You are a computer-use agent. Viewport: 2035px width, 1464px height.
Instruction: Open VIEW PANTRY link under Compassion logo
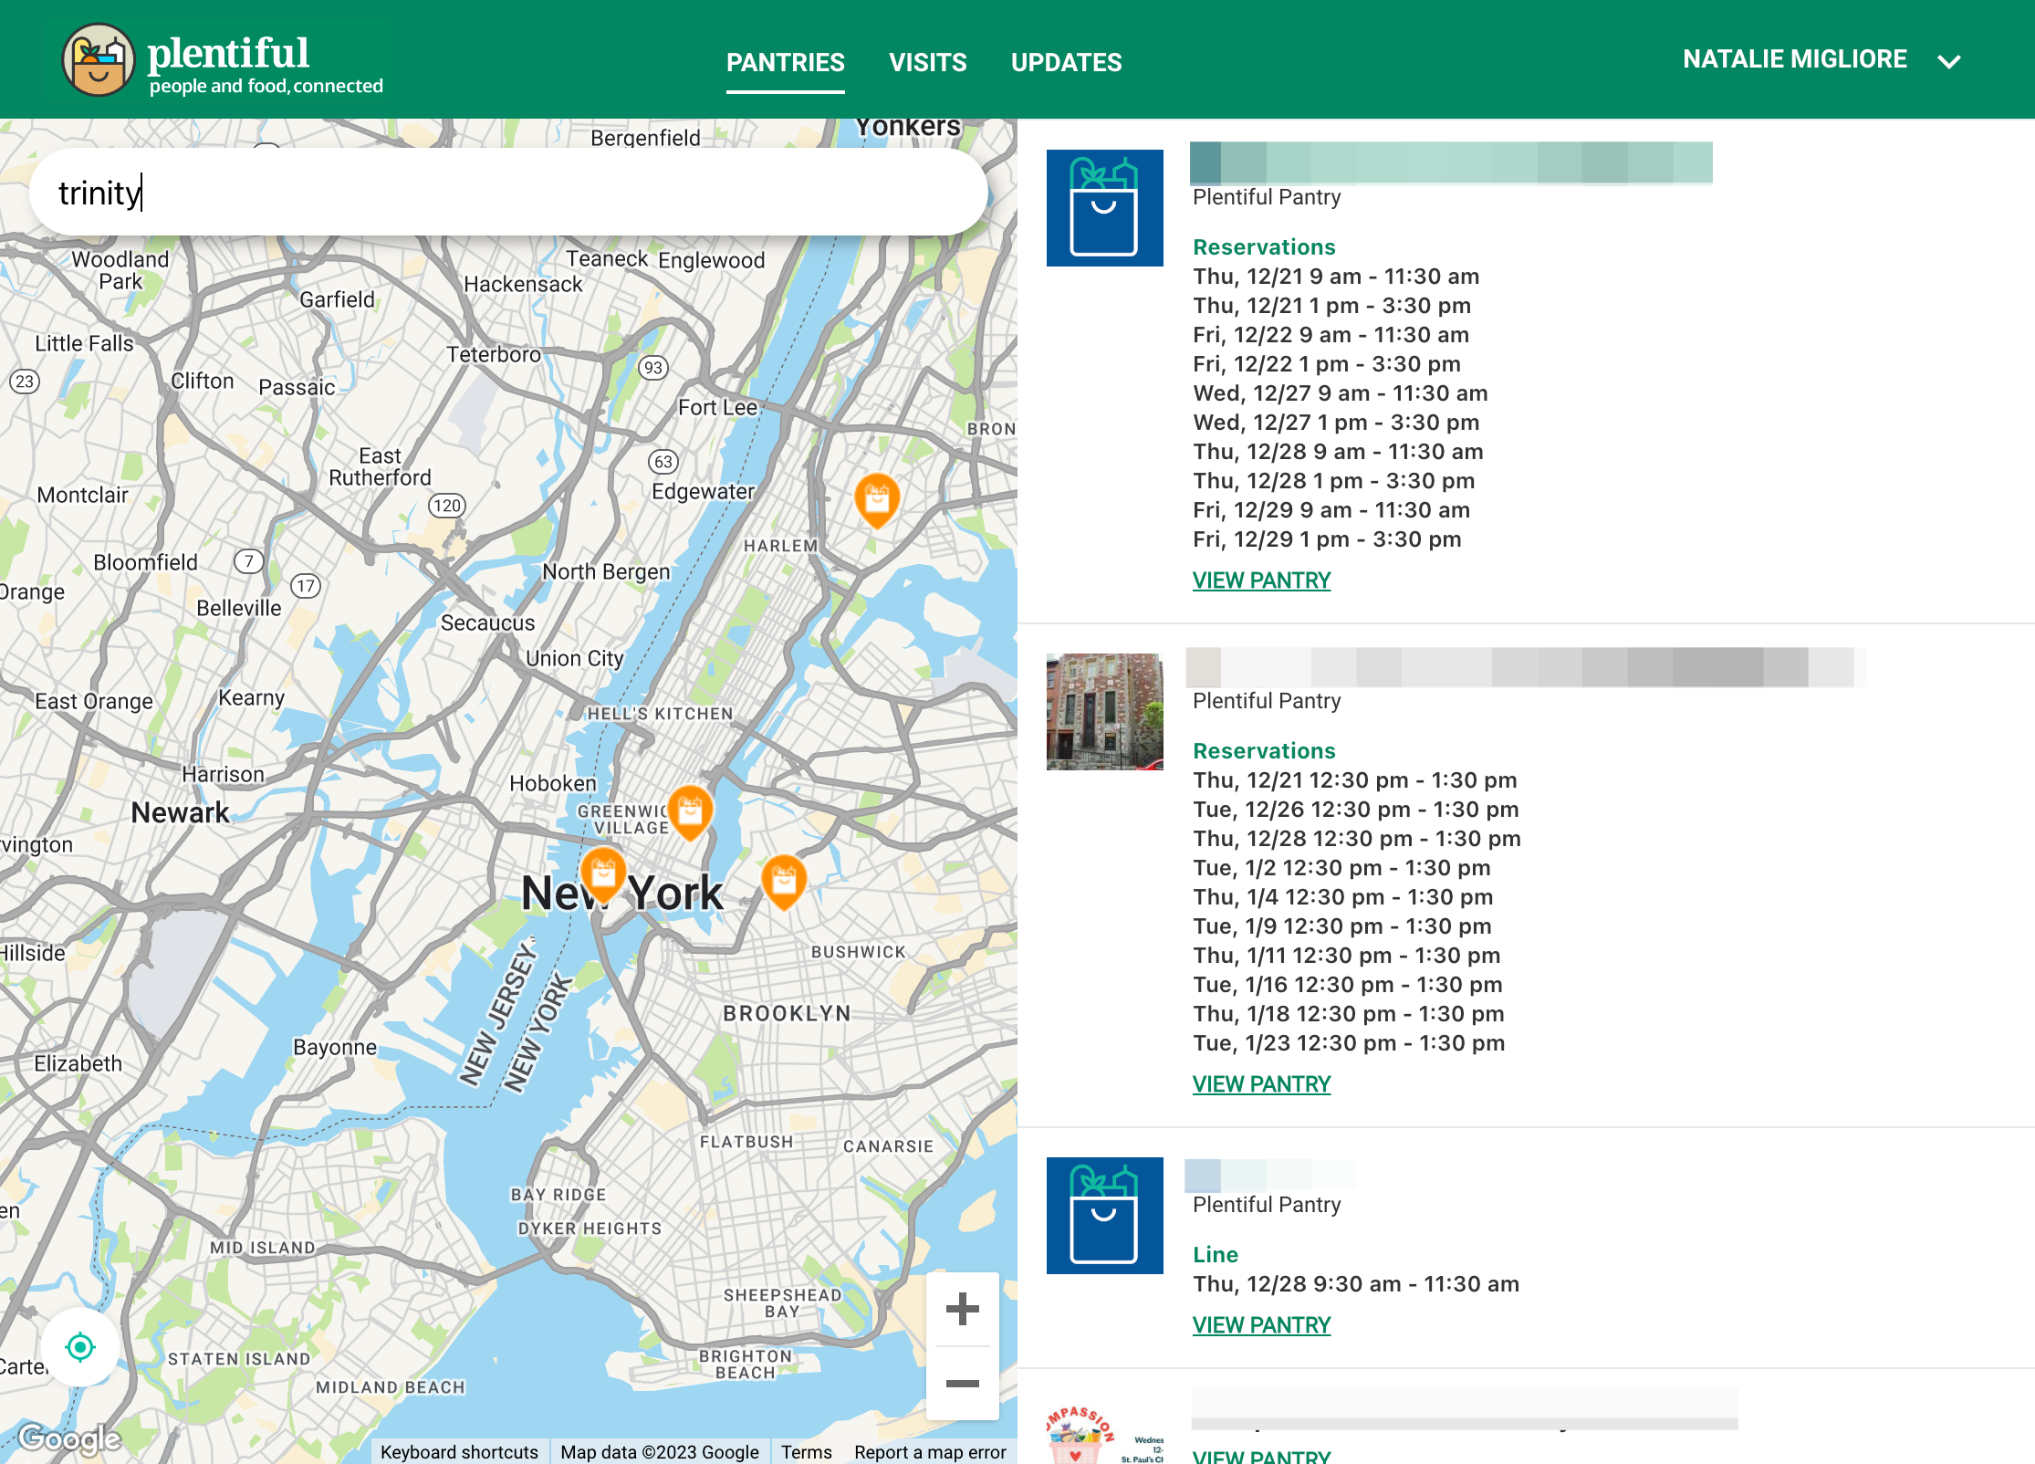coord(1261,1456)
